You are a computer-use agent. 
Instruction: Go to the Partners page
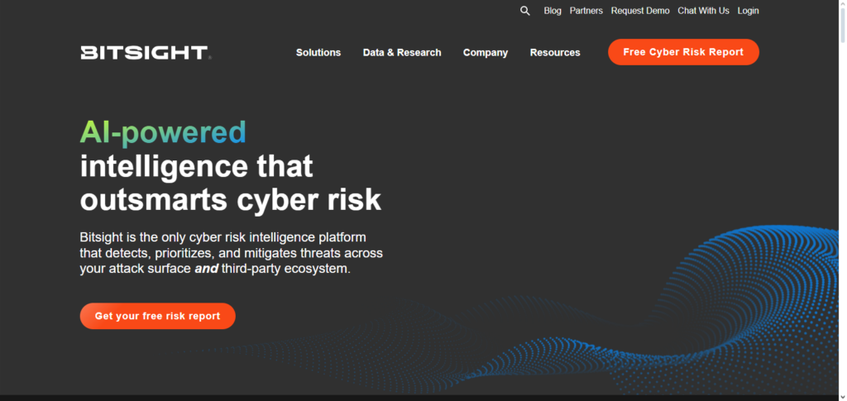586,11
